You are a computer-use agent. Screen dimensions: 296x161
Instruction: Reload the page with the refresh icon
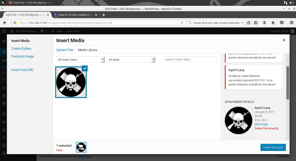(x=182, y=23)
